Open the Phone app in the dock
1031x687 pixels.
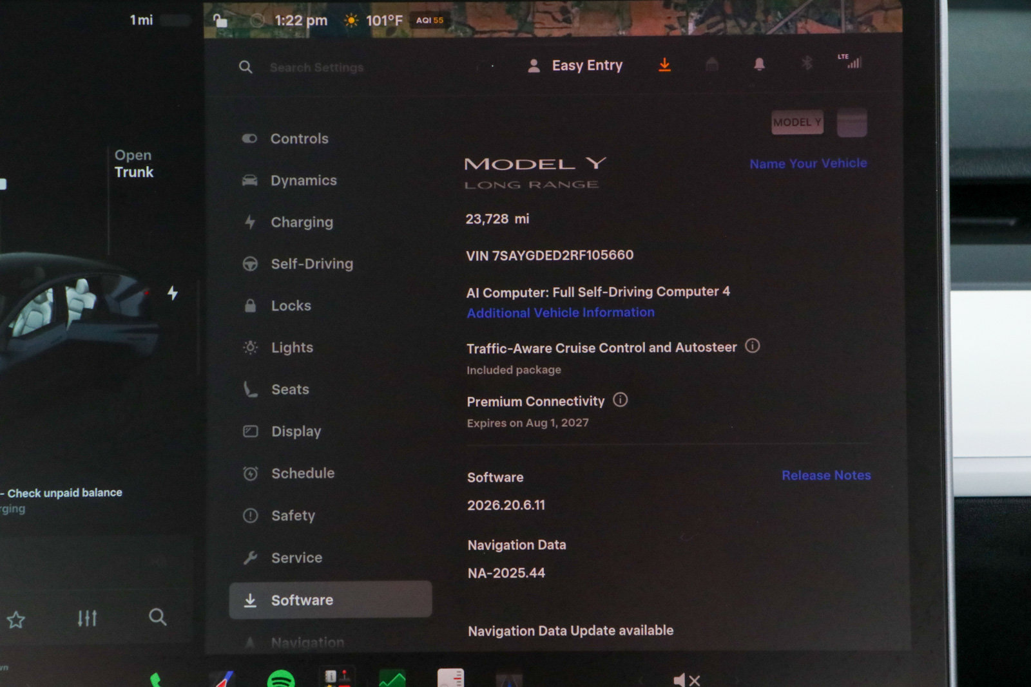pos(155,679)
